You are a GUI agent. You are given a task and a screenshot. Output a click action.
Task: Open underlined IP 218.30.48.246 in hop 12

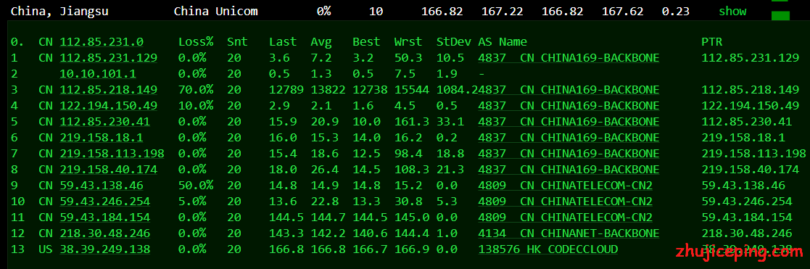105,234
